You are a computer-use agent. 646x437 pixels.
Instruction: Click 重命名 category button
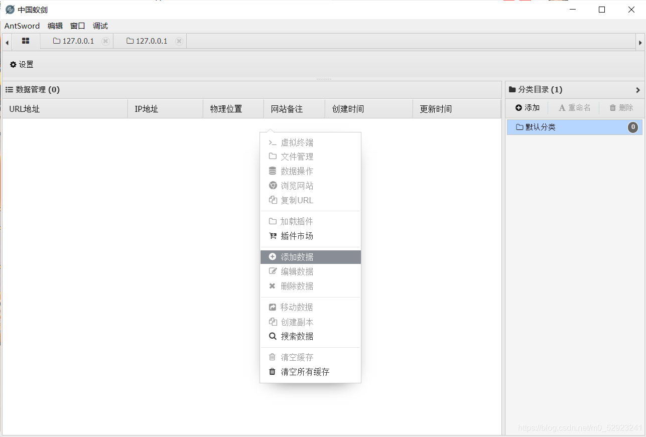(x=575, y=107)
